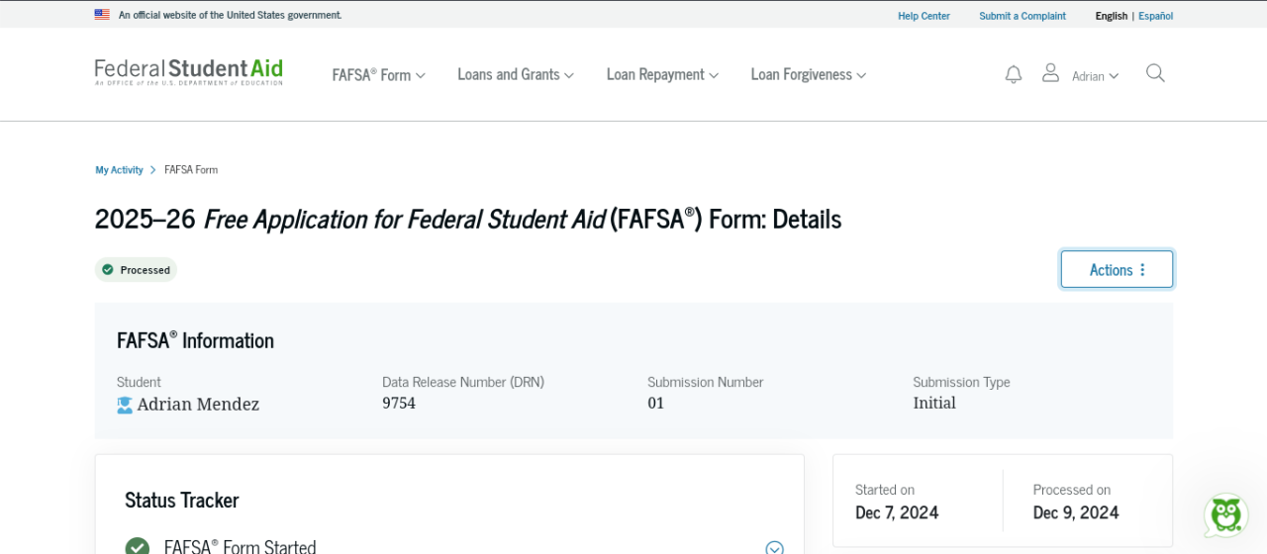Click the US flag icon
The height and width of the screenshot is (554, 1267).
102,15
